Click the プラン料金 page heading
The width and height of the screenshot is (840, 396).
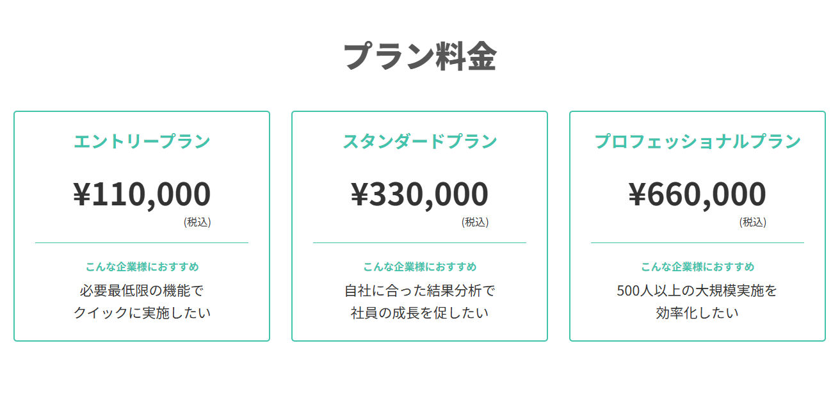(x=419, y=56)
